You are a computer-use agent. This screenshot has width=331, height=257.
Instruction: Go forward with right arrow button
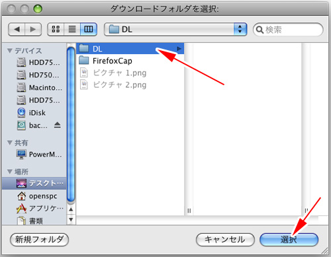[x=33, y=29]
